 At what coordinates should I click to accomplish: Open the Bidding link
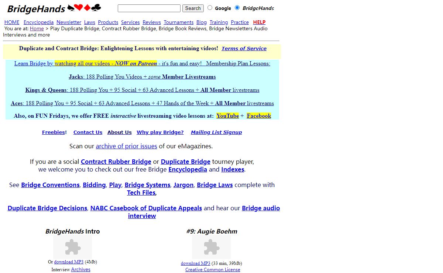94,185
